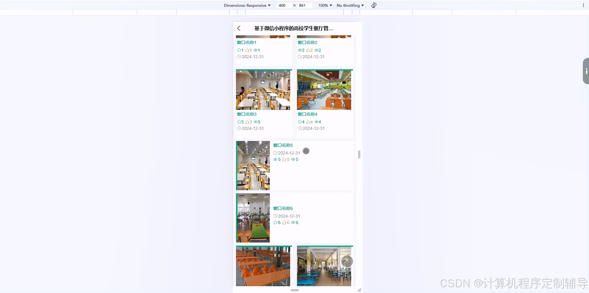Open the 100% zoom level dropdown

click(x=325, y=5)
